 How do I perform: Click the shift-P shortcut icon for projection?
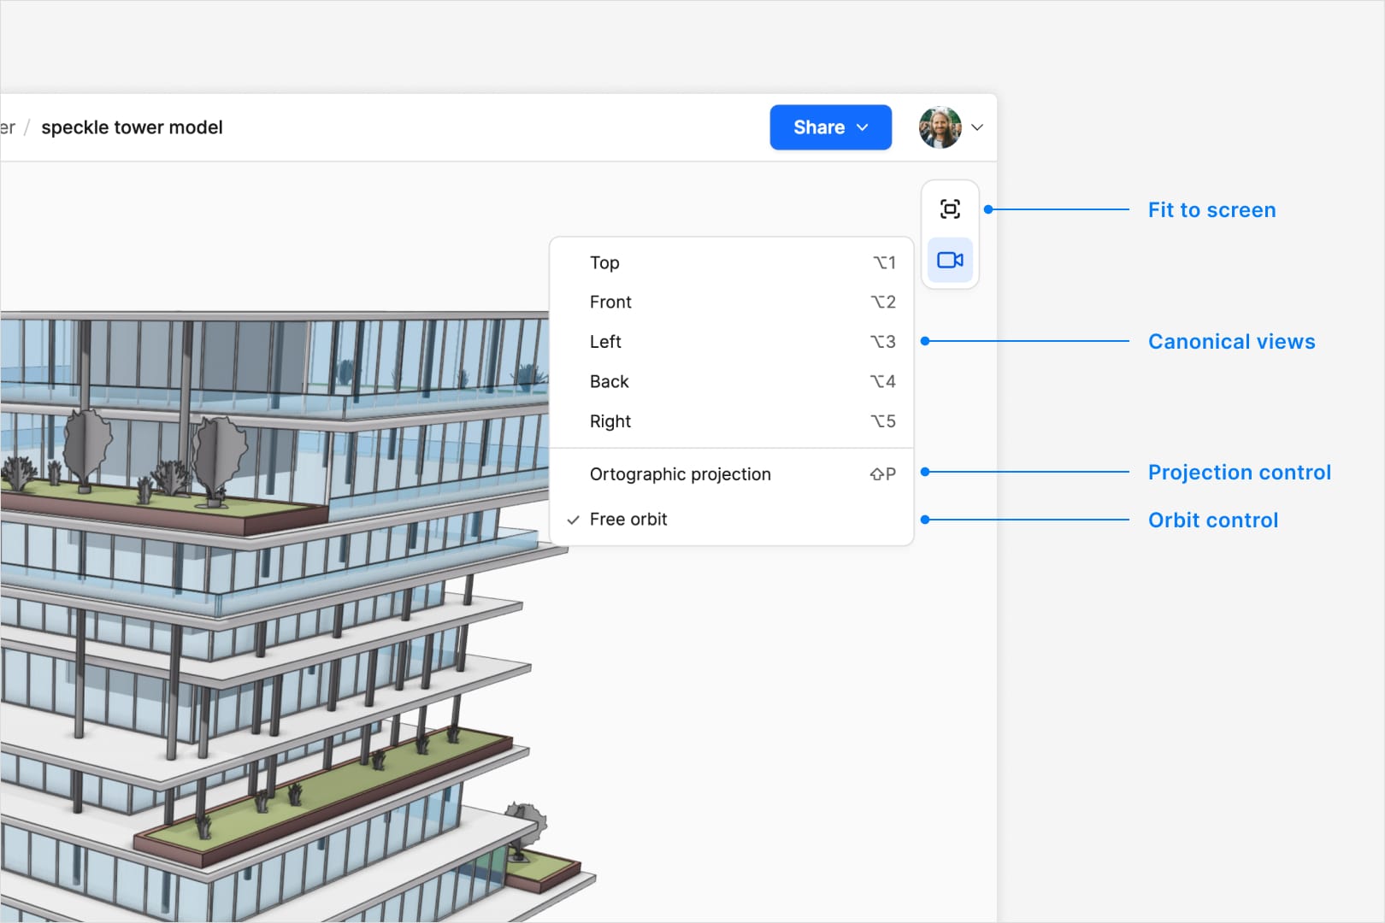(883, 474)
